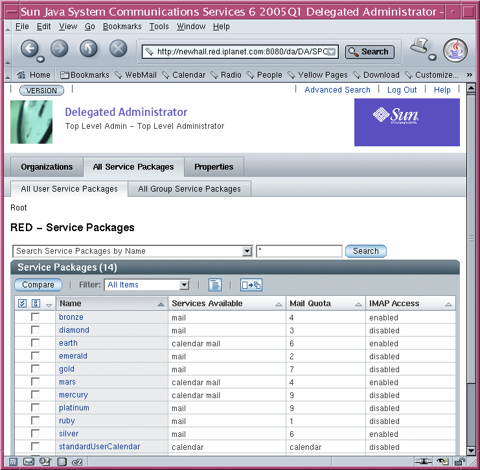
Task: Click the Forward navigation arrow
Action: pos(59,49)
